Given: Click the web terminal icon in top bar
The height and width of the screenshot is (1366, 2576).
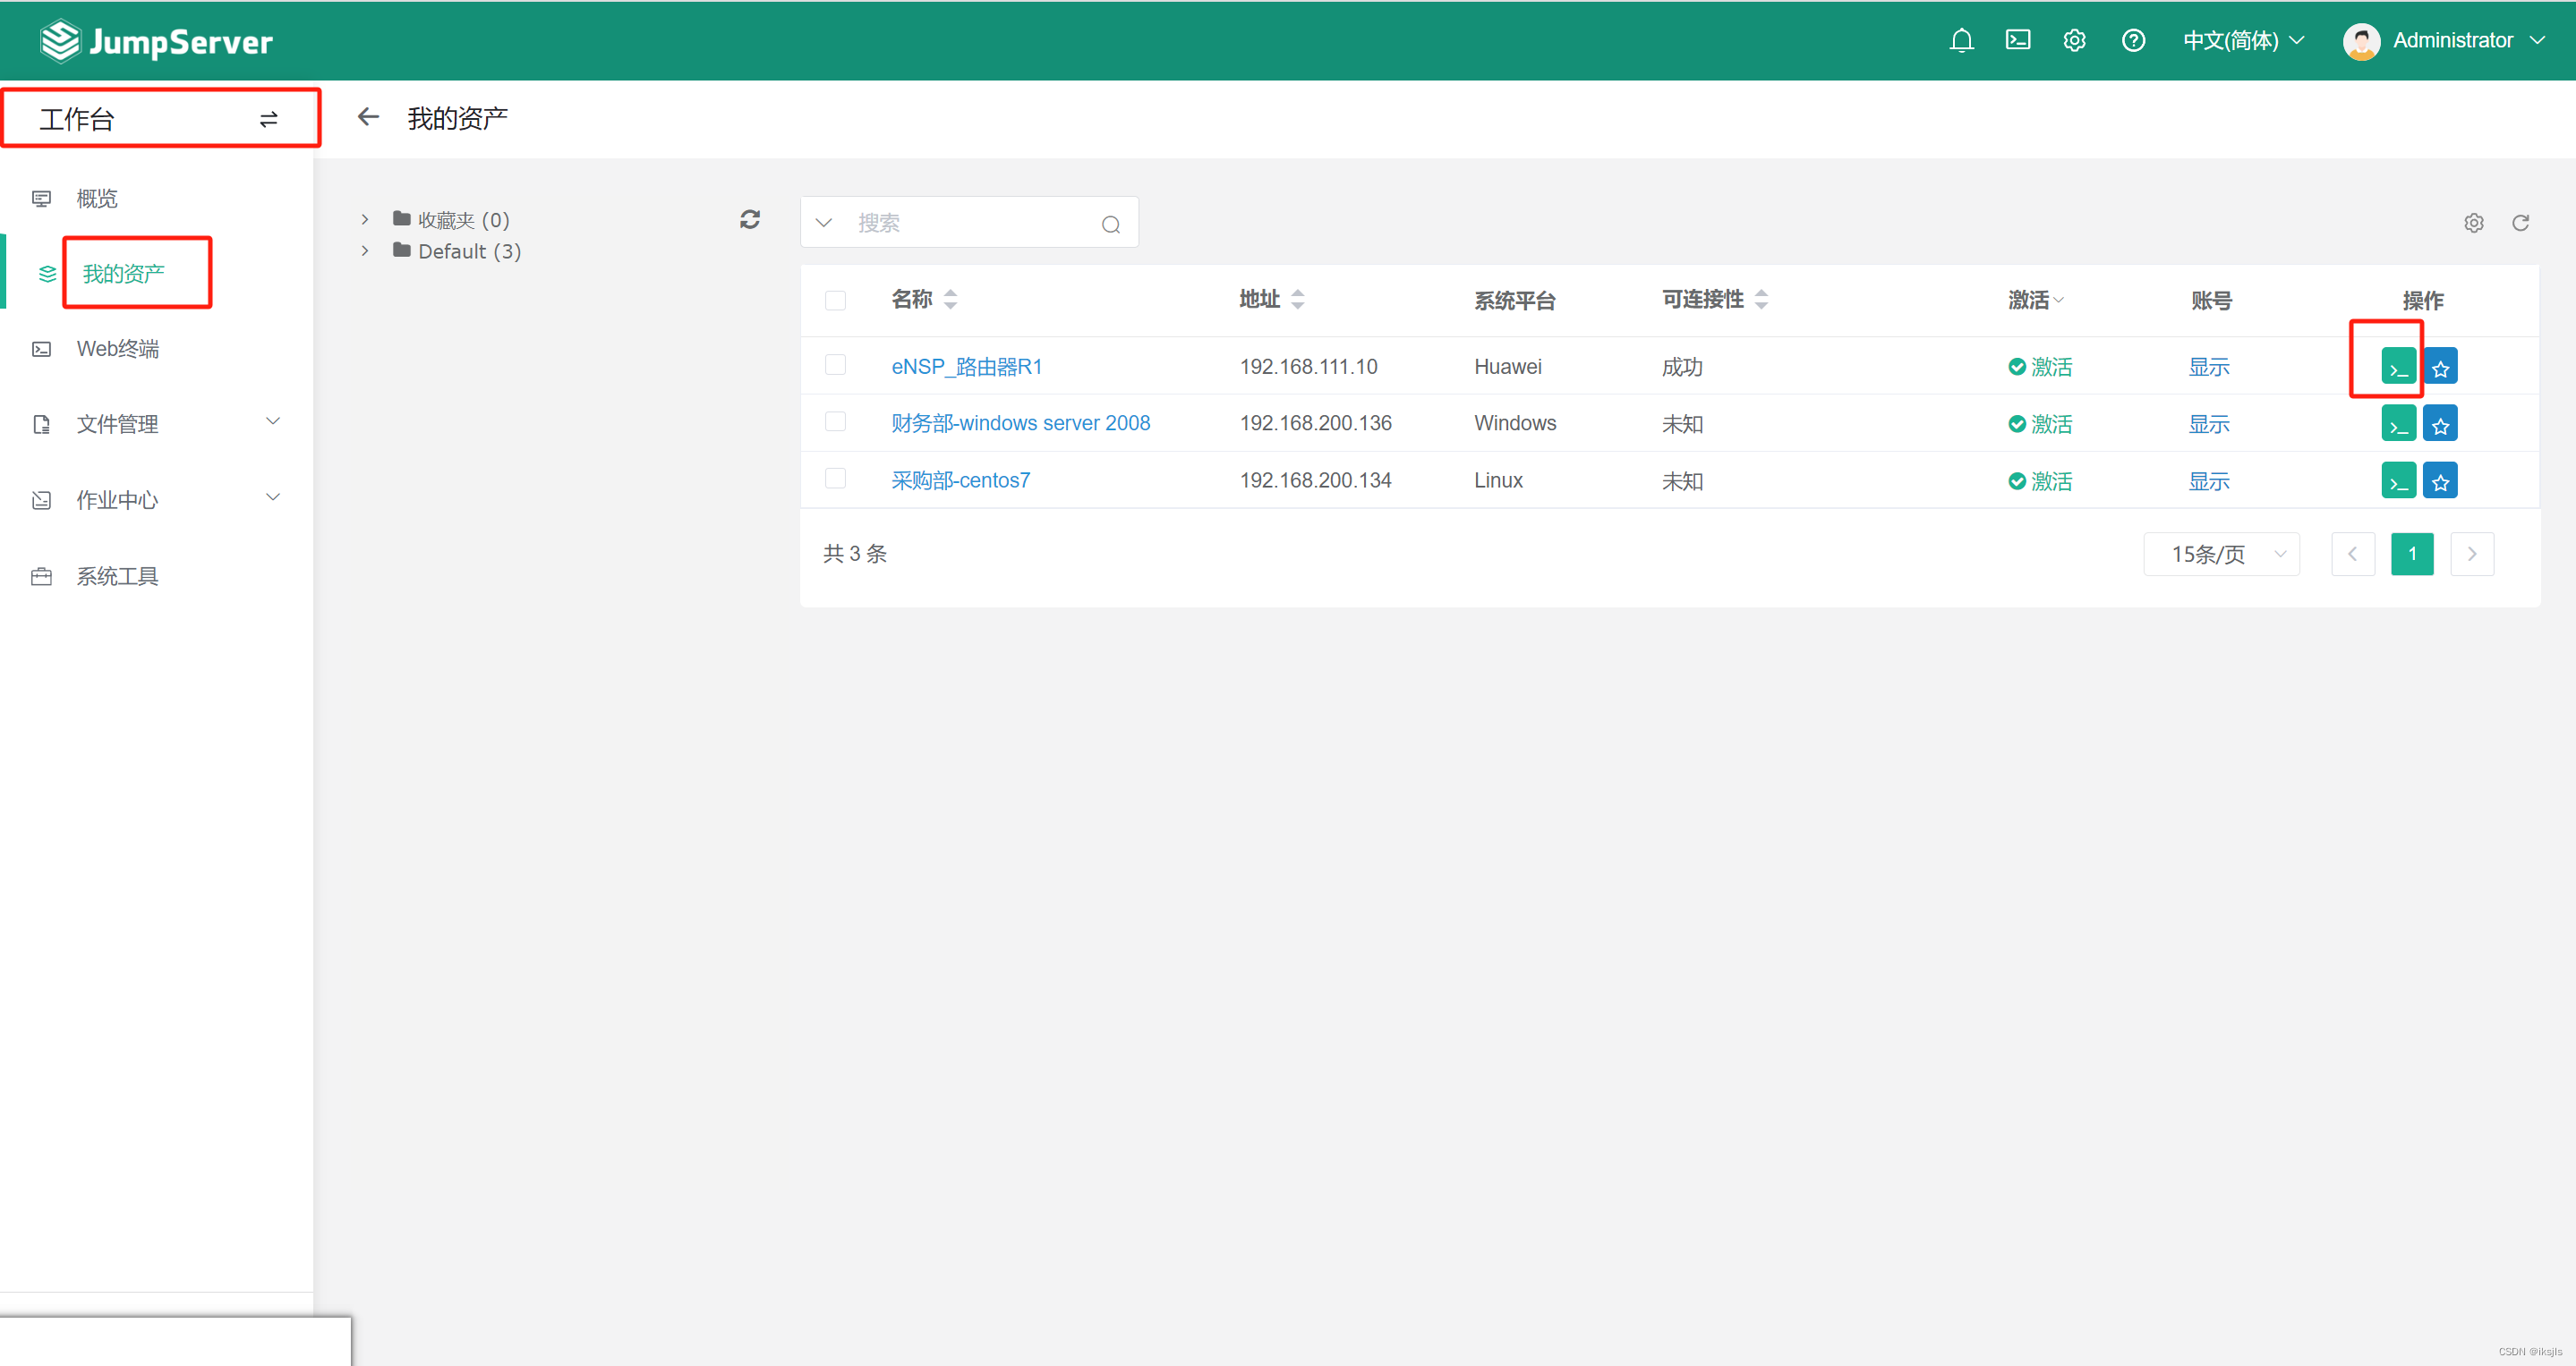Looking at the screenshot, I should (2017, 40).
